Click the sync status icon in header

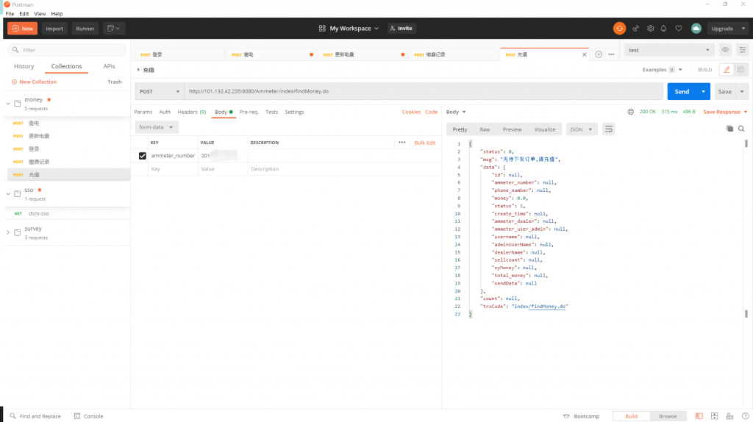[x=619, y=29]
